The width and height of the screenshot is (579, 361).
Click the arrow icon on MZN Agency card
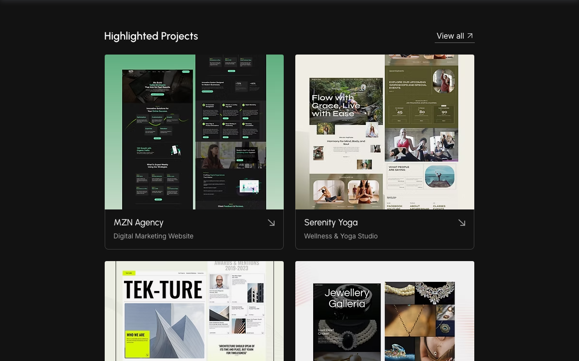tap(271, 222)
